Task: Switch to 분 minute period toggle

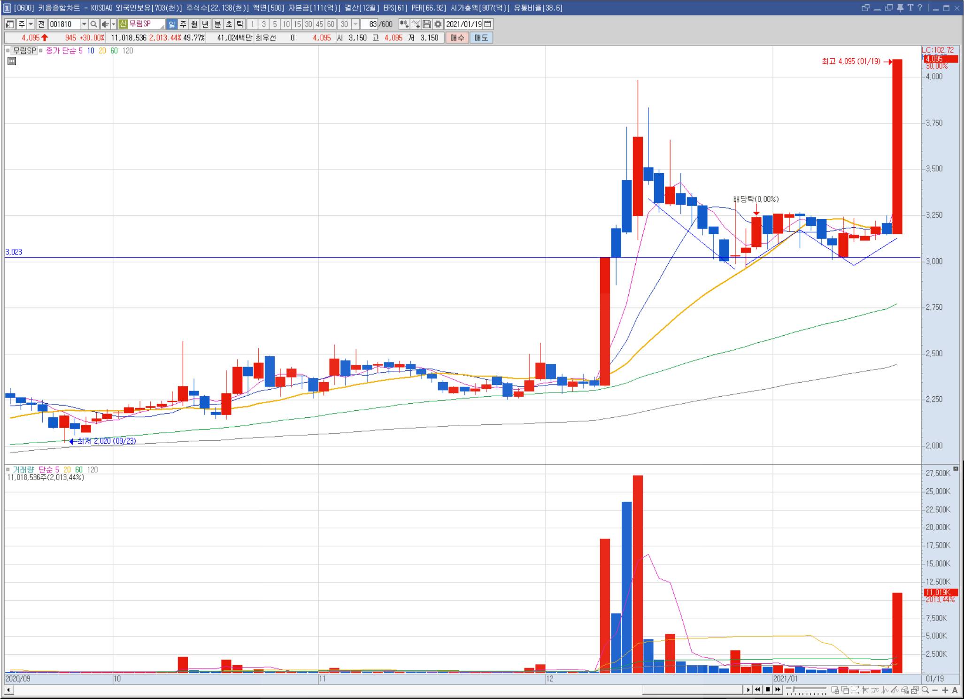Action: click(x=217, y=24)
